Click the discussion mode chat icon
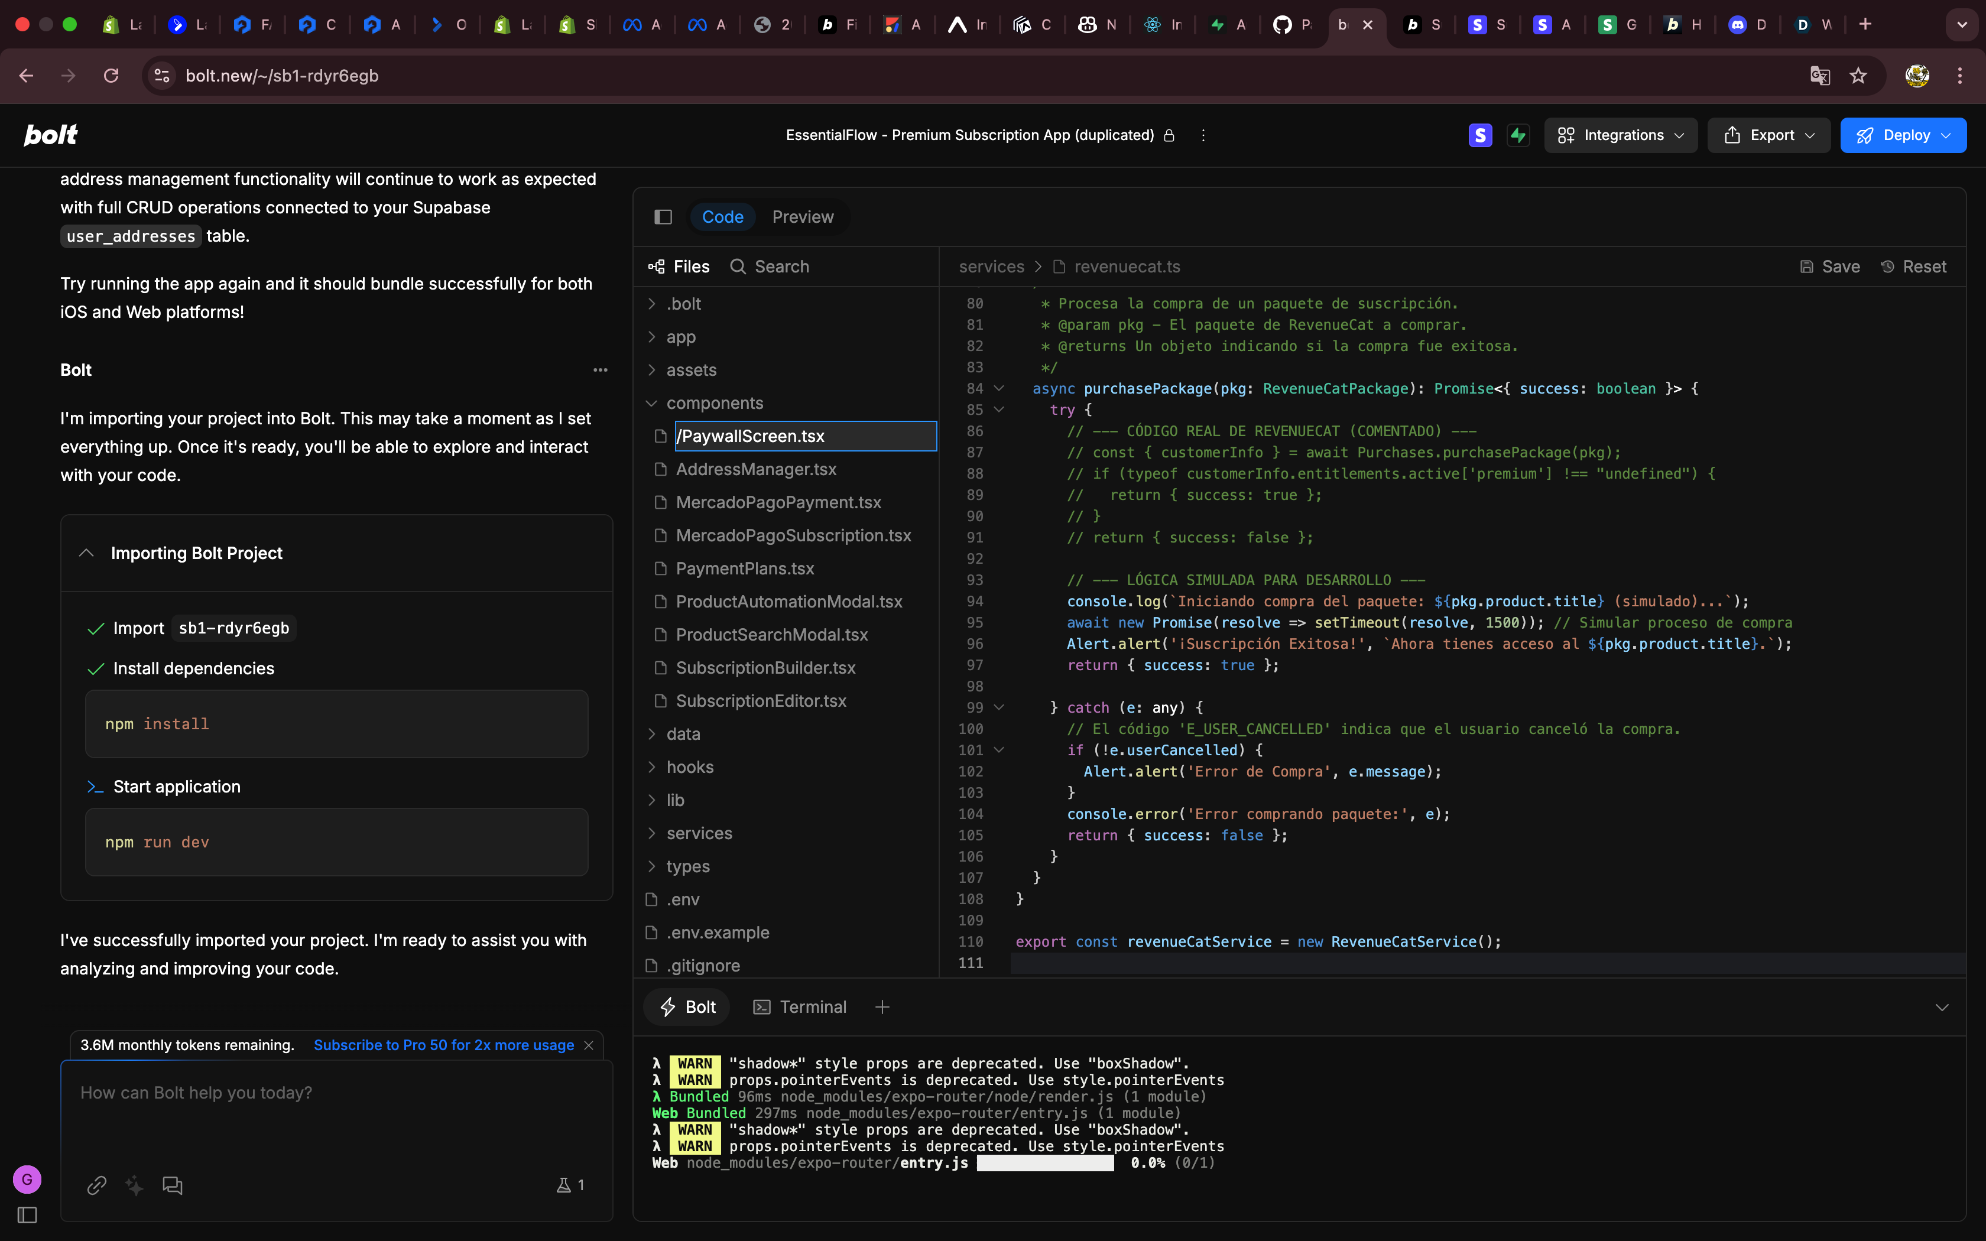The image size is (1986, 1241). (x=173, y=1185)
